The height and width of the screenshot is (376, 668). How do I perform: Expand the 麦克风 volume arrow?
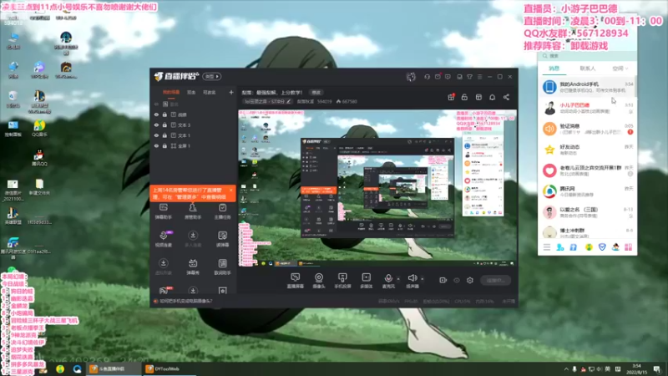[398, 279]
